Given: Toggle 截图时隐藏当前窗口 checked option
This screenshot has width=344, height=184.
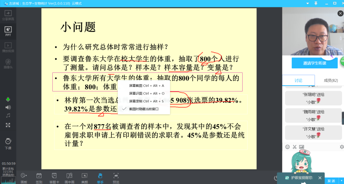Looking at the screenshot, I should click(x=144, y=109).
